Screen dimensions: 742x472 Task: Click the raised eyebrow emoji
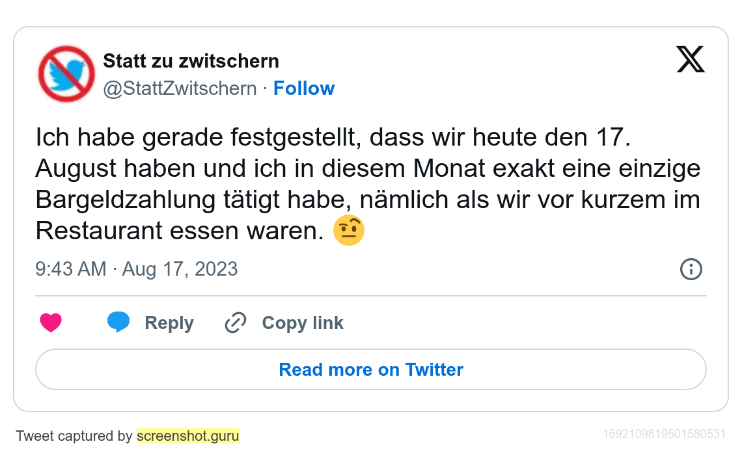click(349, 231)
